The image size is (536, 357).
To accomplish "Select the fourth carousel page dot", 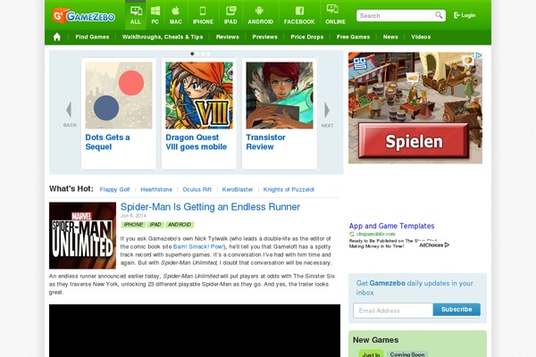I will point(208,54).
